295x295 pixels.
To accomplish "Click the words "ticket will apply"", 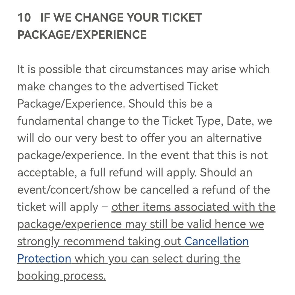I will (57, 207).
